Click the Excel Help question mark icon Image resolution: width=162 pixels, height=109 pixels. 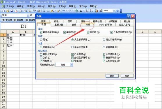118,11
